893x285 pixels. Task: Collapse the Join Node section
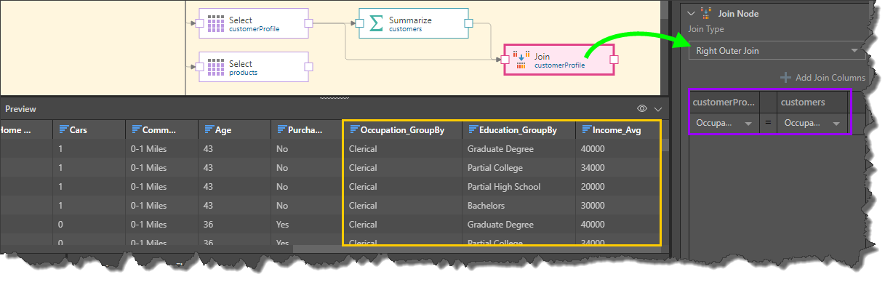pos(691,13)
